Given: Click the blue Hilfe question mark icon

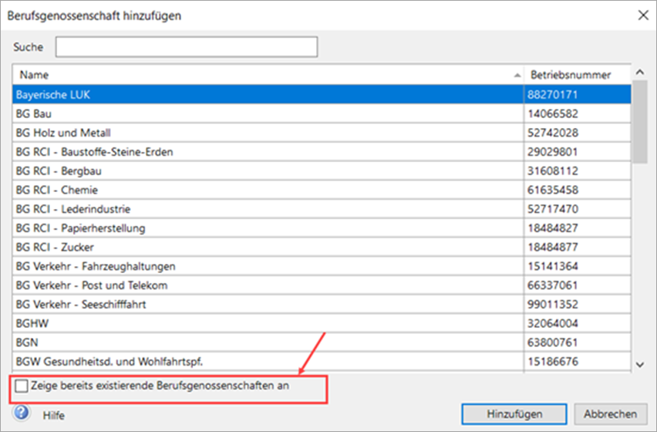Looking at the screenshot, I should tap(22, 413).
